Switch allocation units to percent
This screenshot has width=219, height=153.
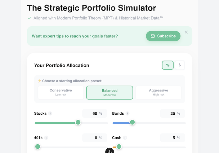168,65
